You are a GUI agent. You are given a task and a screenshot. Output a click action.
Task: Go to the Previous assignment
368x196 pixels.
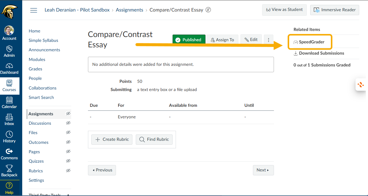click(x=102, y=170)
